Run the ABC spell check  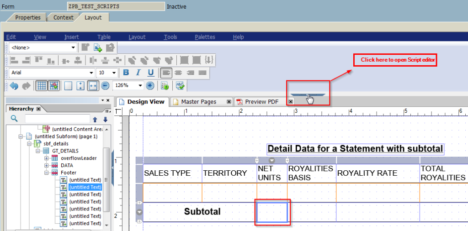click(180, 86)
